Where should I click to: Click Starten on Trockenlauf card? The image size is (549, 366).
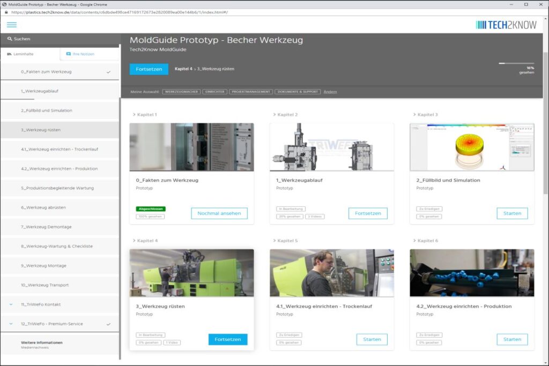coord(372,339)
